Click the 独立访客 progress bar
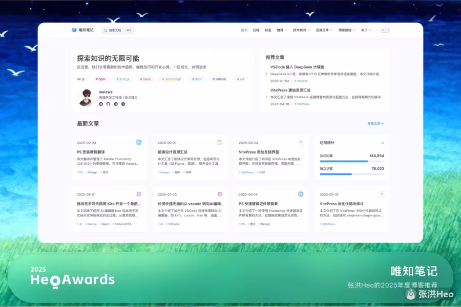Screen dimensions: 461x307 click(351, 174)
